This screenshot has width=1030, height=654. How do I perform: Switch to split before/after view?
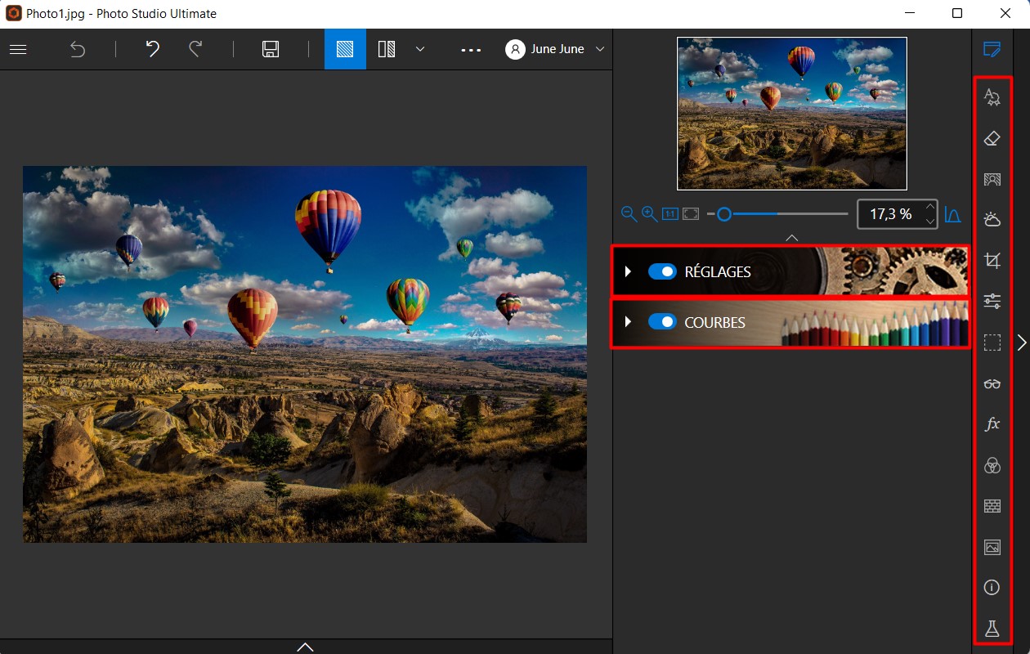pyautogui.click(x=387, y=49)
